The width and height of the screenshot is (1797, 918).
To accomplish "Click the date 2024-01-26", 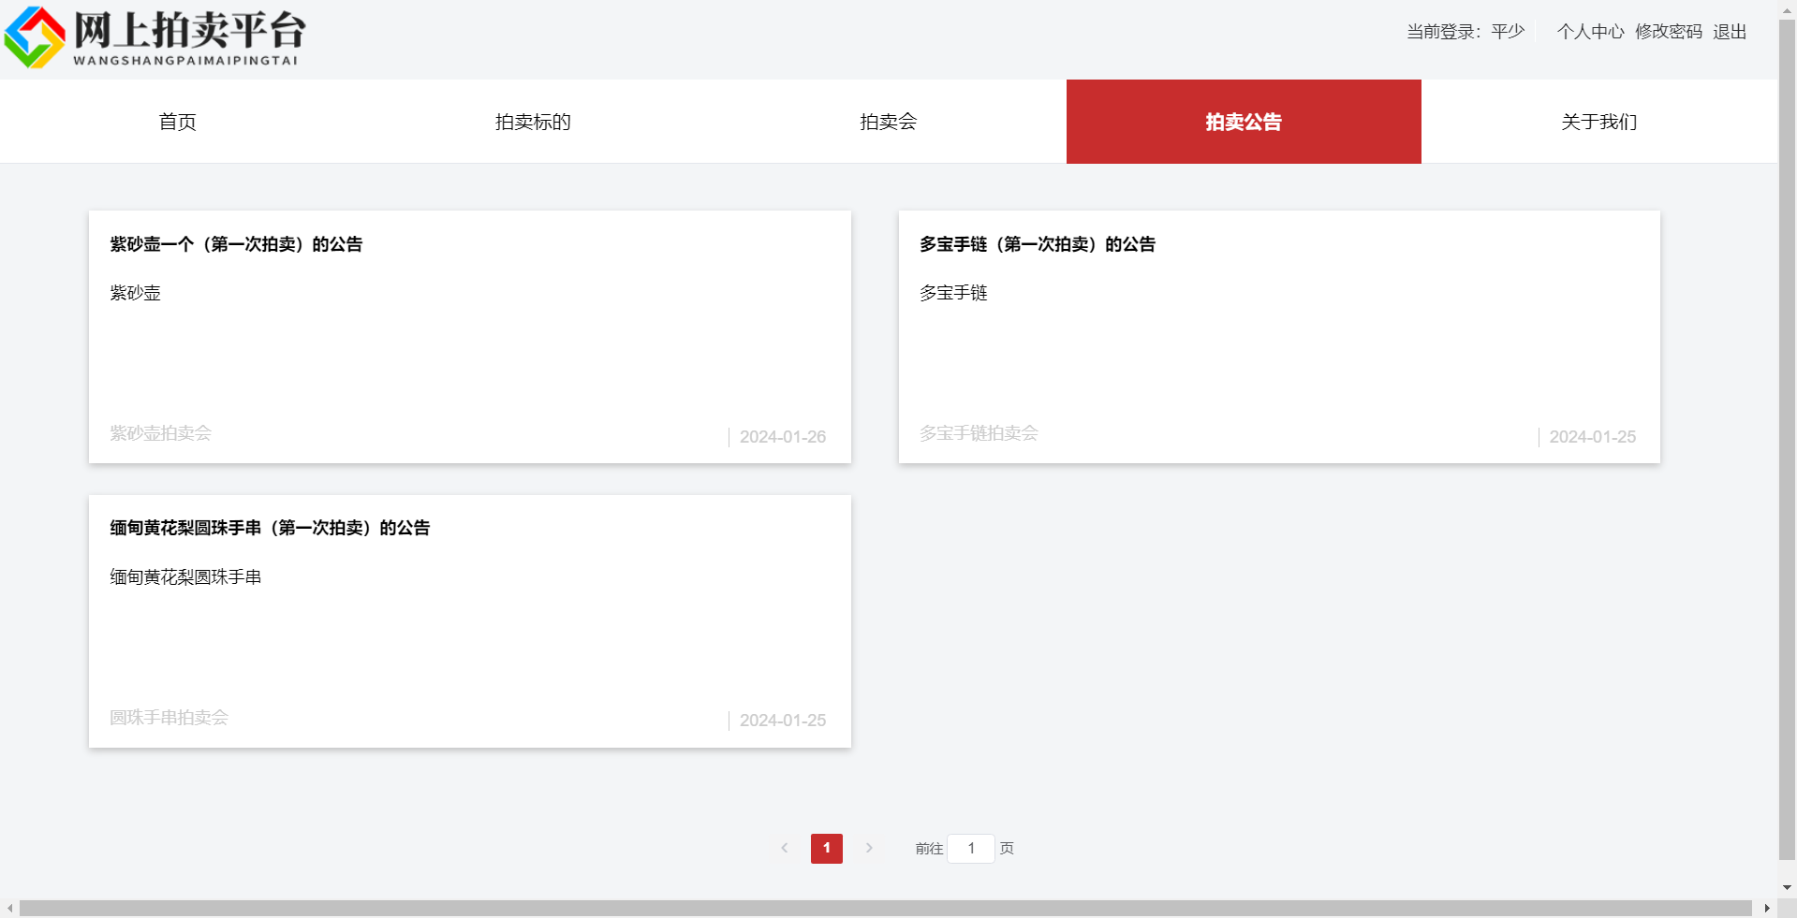I will 783,437.
